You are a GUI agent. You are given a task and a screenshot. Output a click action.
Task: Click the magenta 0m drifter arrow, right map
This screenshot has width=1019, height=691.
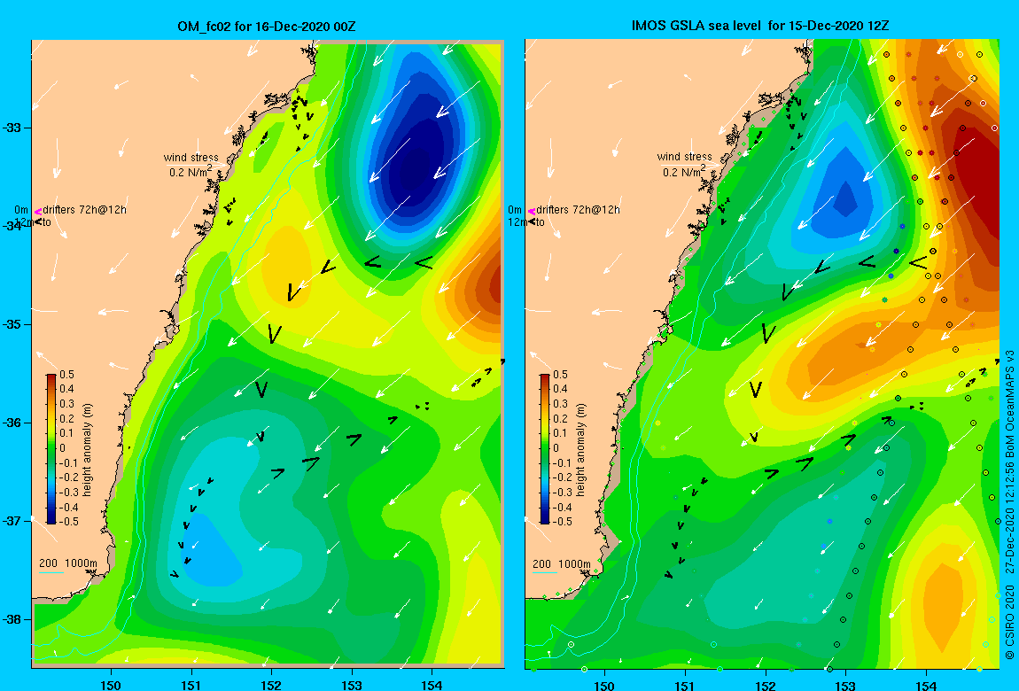[x=532, y=211]
